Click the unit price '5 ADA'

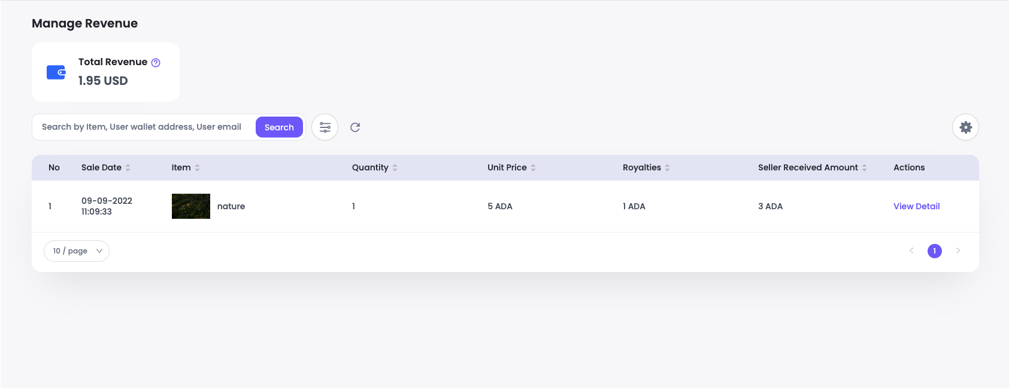(x=500, y=206)
